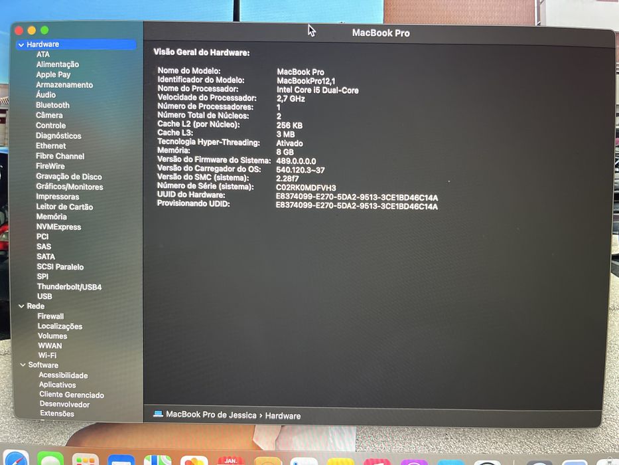Select Localizações in the sidebar
The width and height of the screenshot is (619, 465).
point(60,326)
